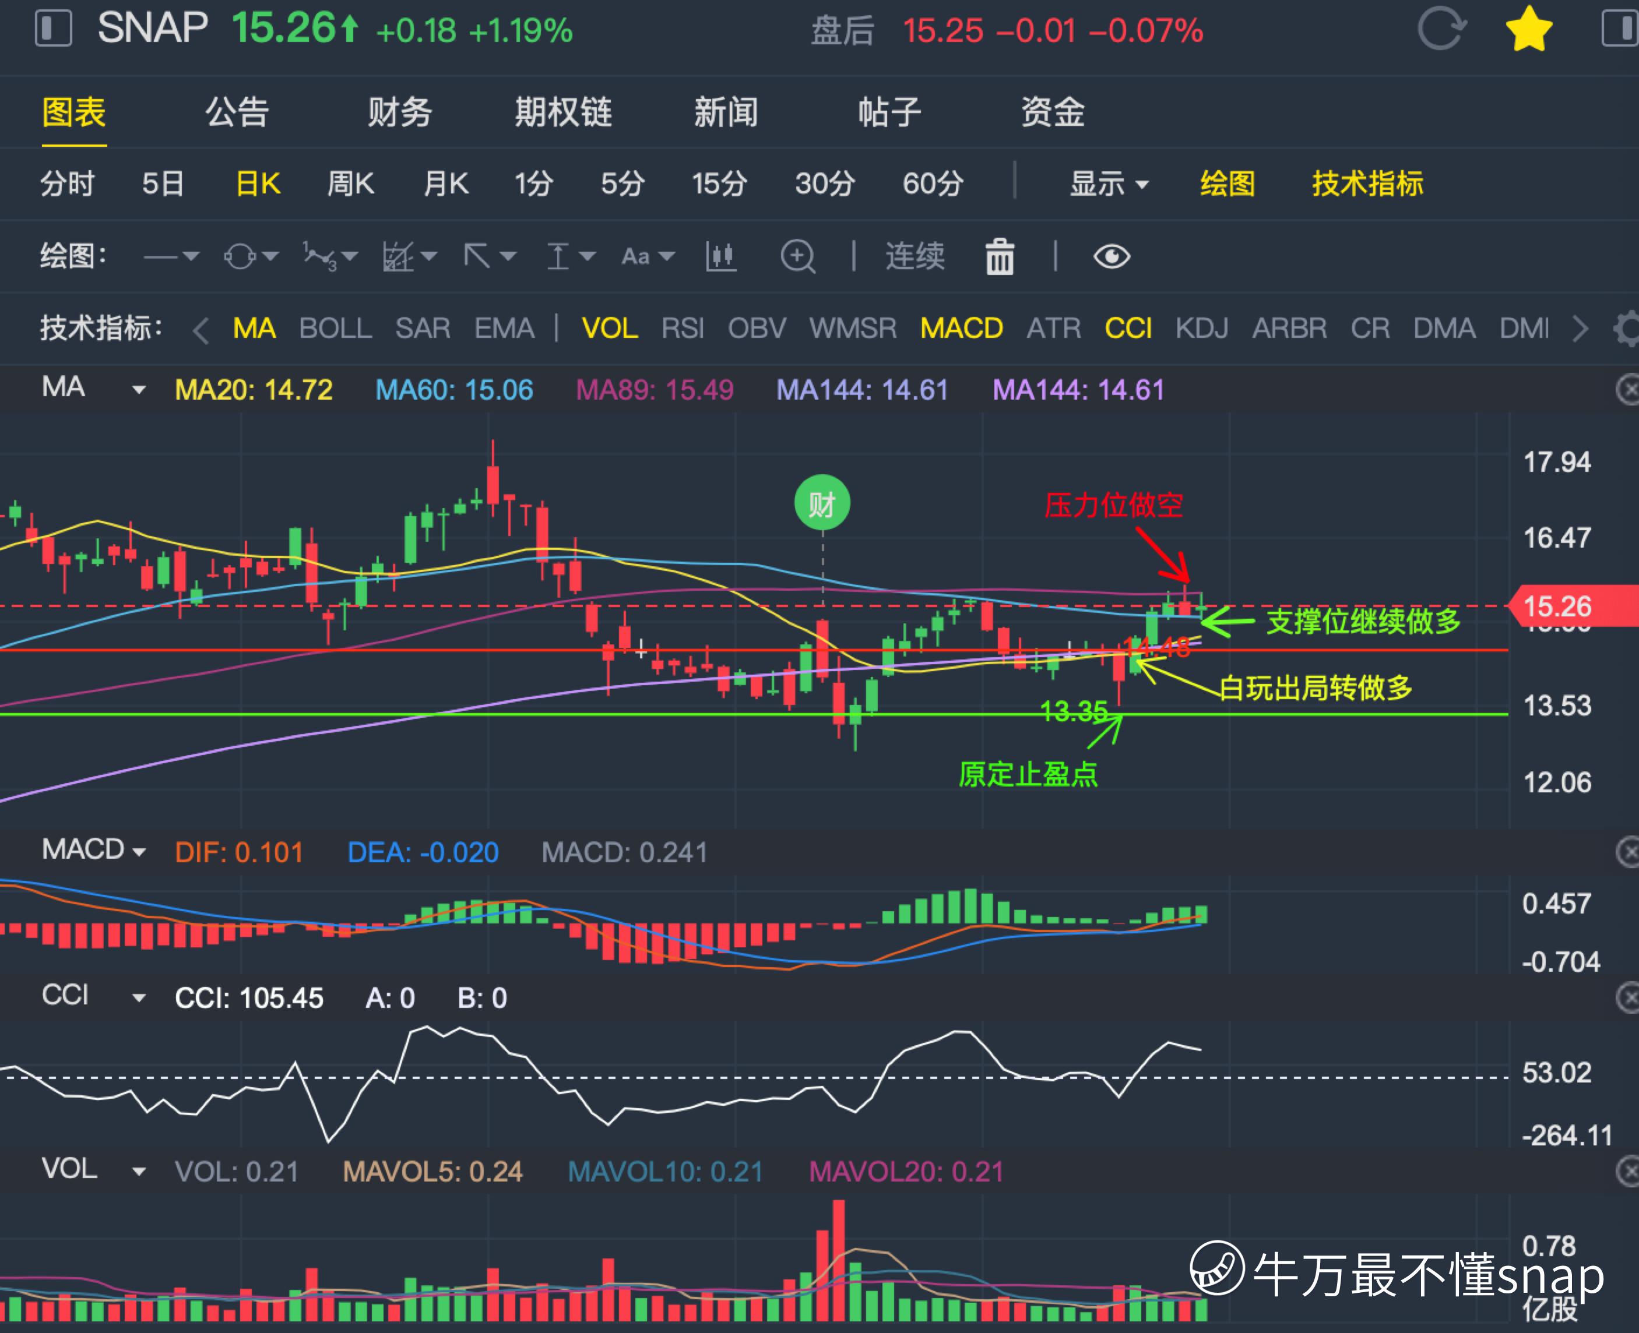Open the left sidebar panel icon
Screen dimensions: 1639x1333
[x=54, y=29]
